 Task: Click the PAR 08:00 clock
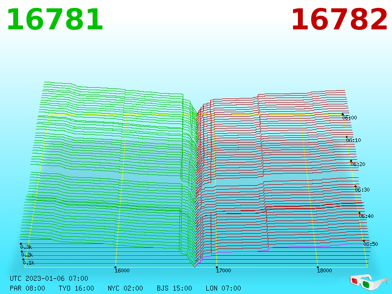(x=27, y=288)
